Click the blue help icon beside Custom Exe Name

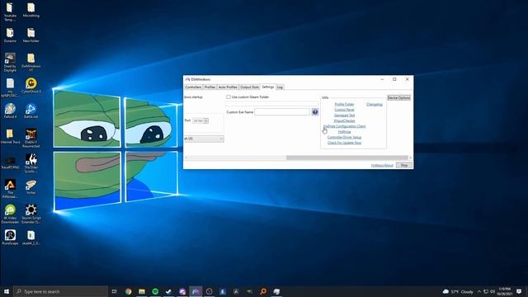click(x=315, y=112)
